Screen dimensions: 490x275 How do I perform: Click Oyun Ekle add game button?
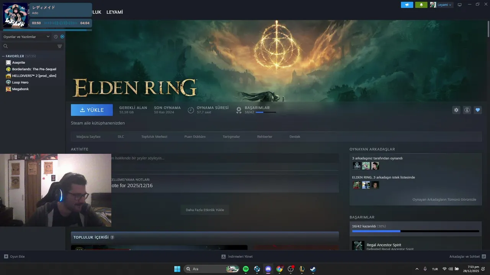(14, 257)
